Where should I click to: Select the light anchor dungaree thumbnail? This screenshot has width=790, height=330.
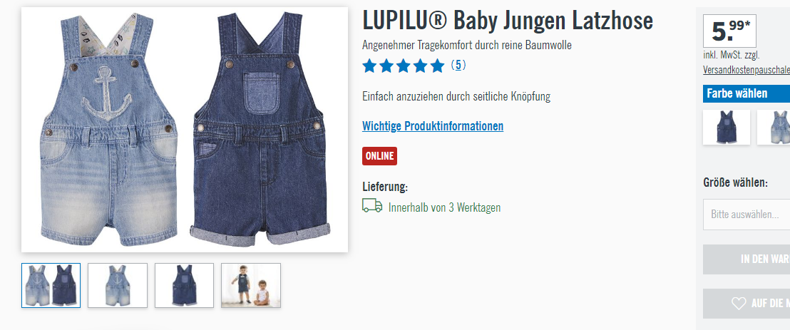pyautogui.click(x=118, y=285)
